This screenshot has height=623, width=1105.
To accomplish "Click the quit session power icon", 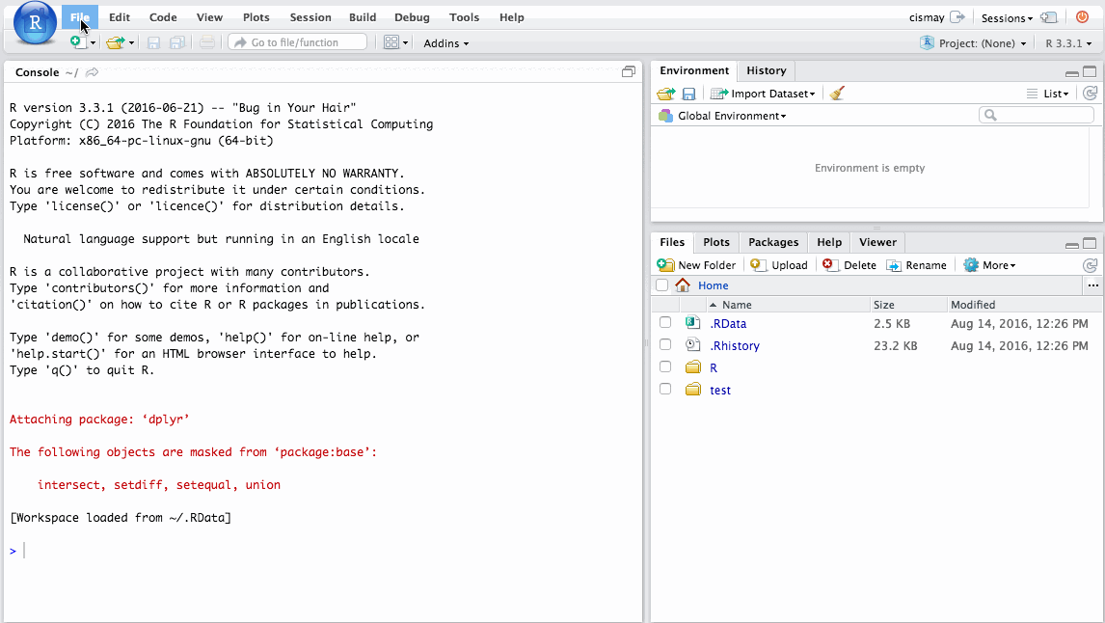I will pyautogui.click(x=1082, y=17).
